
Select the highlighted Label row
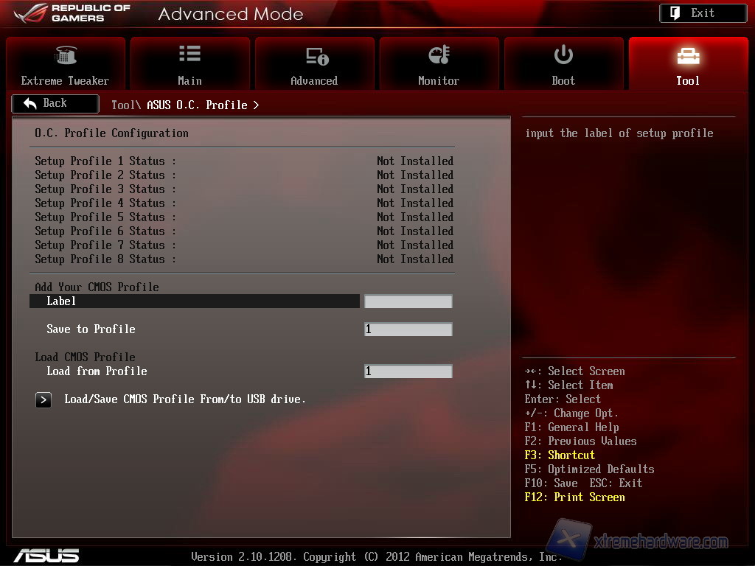[x=195, y=301]
